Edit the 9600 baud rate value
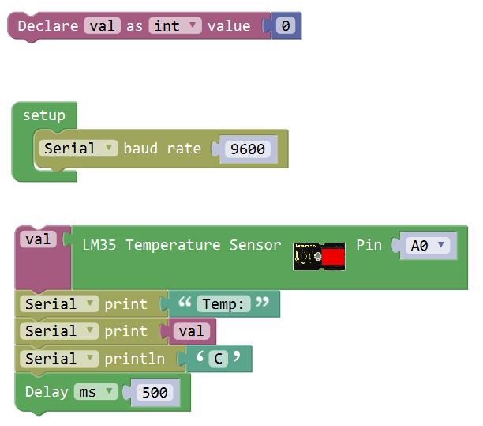This screenshot has width=483, height=426. pyautogui.click(x=248, y=149)
